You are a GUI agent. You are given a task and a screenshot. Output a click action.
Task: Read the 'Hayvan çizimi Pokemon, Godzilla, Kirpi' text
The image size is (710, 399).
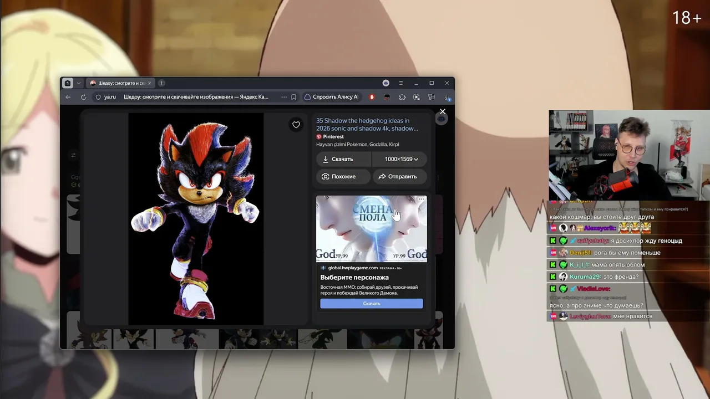[x=358, y=144]
